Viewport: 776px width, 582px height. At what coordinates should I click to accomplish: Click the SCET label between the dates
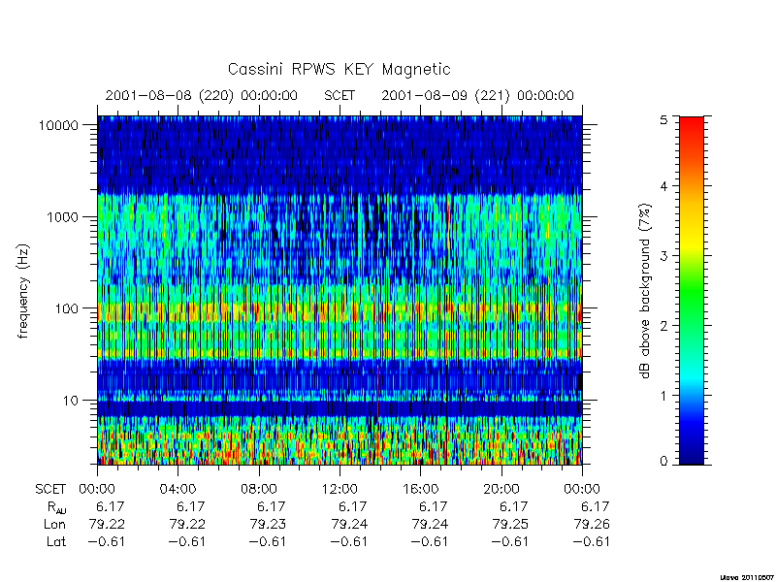click(339, 95)
